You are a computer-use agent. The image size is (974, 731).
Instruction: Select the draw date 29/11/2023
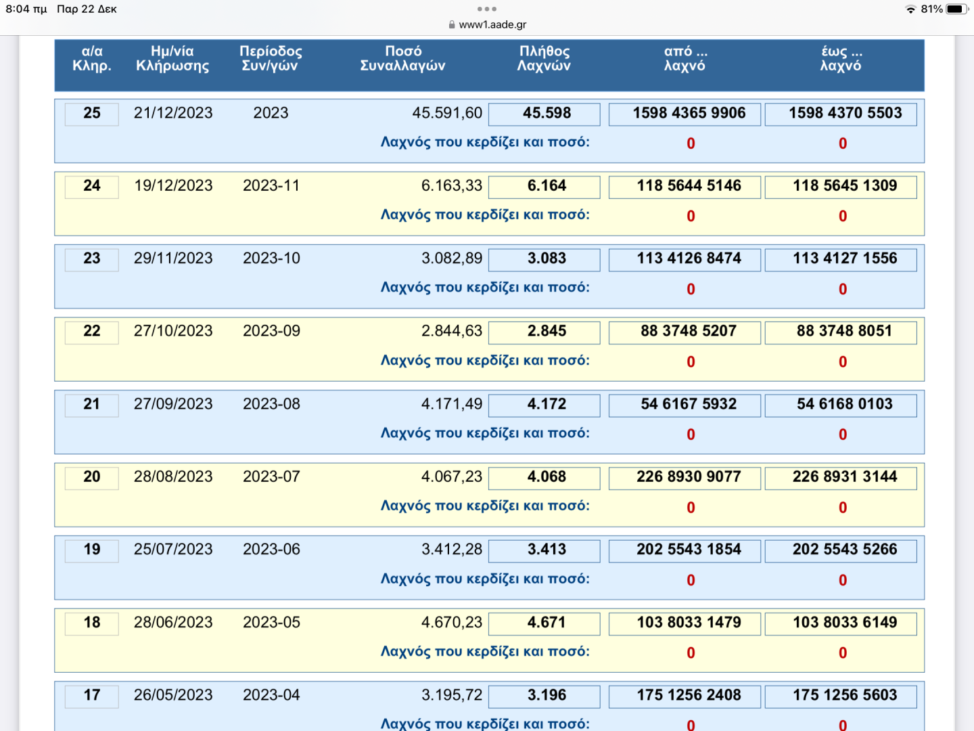[173, 259]
